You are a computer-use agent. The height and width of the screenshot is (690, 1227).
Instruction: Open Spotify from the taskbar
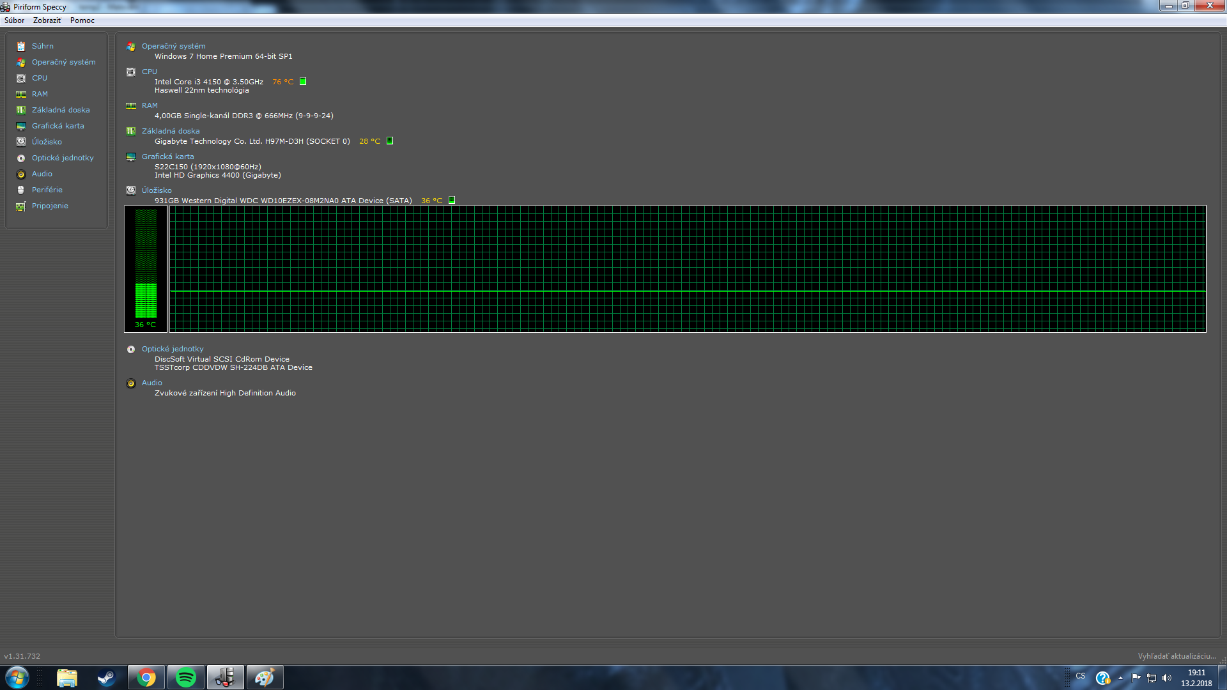[186, 677]
